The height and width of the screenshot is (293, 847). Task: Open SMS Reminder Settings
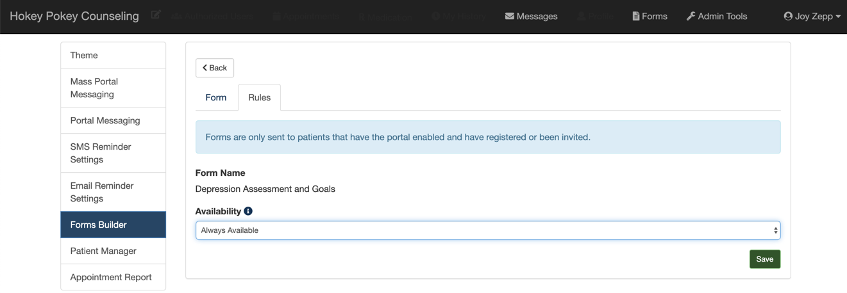[x=113, y=153]
